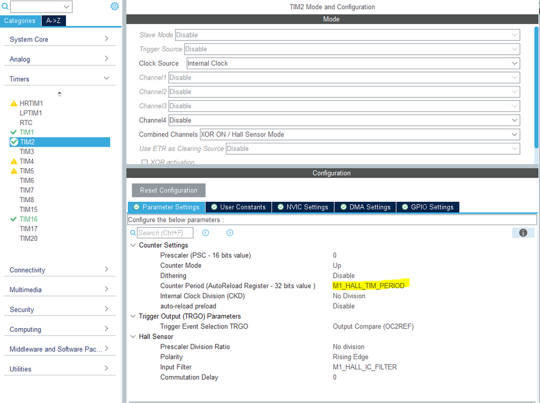Select HRTIM1 in the timers list

(x=31, y=103)
